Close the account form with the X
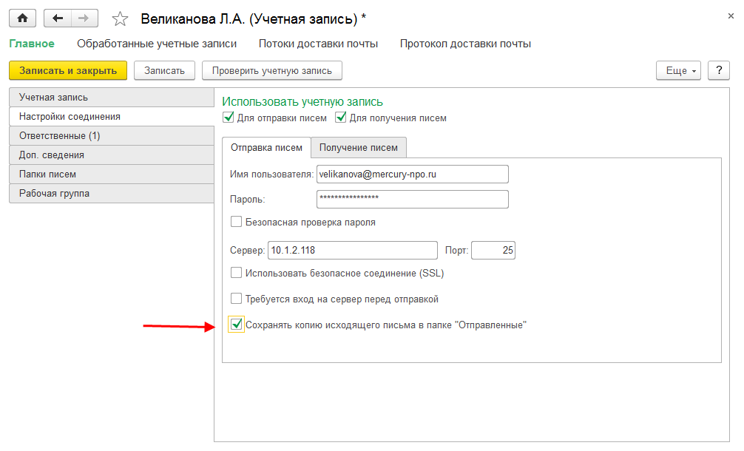 731,15
